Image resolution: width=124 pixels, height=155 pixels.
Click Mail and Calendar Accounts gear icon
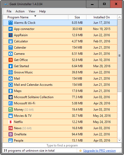coord(11,85)
